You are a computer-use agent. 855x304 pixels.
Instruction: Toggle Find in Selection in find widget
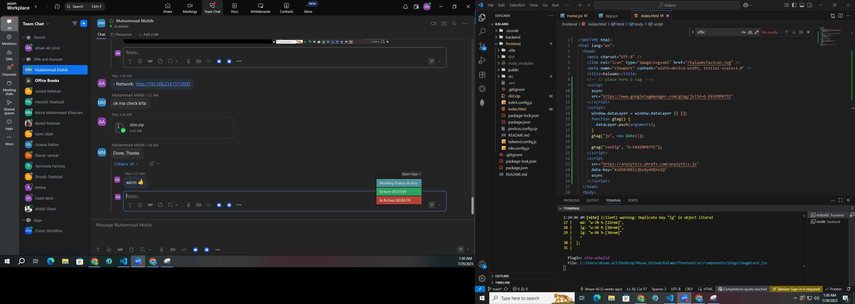click(801, 32)
